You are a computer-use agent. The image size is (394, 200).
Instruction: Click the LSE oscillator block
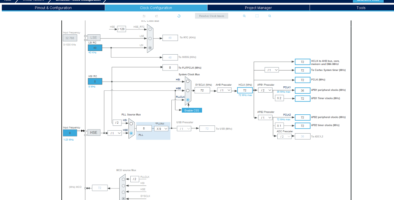94,38
